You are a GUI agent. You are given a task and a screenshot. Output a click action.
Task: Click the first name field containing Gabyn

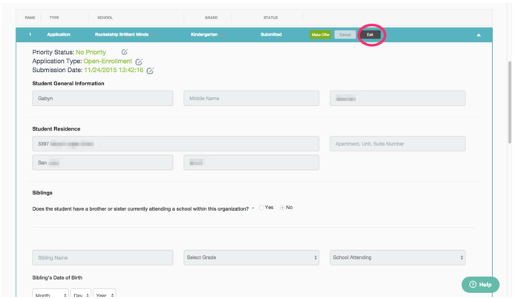102,99
